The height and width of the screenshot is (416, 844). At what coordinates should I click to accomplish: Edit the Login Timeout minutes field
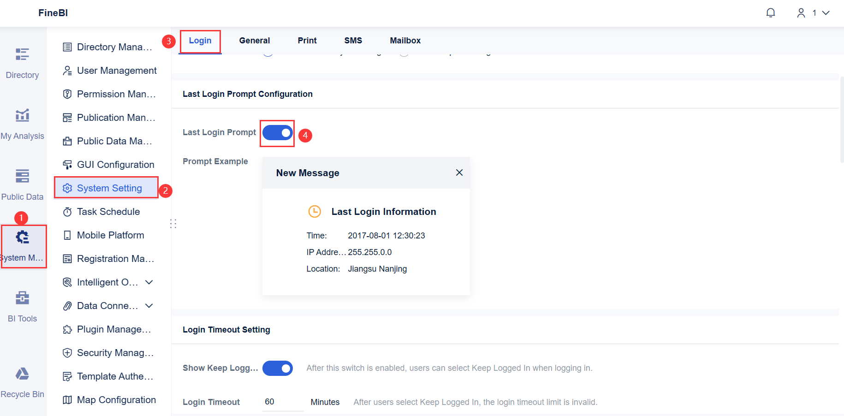(281, 402)
